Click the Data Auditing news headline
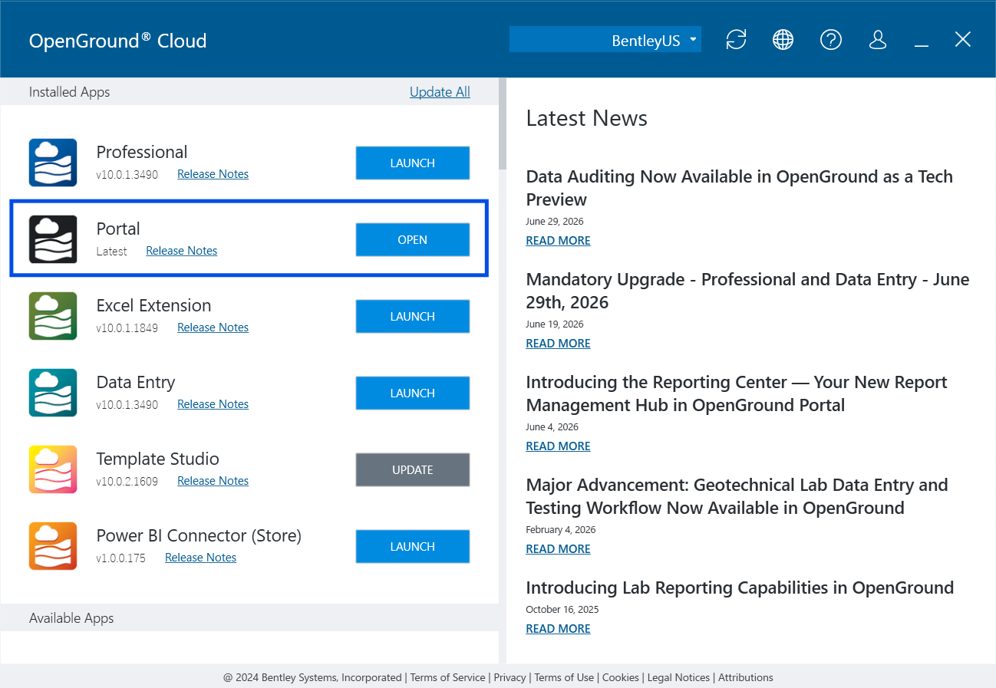 click(740, 188)
